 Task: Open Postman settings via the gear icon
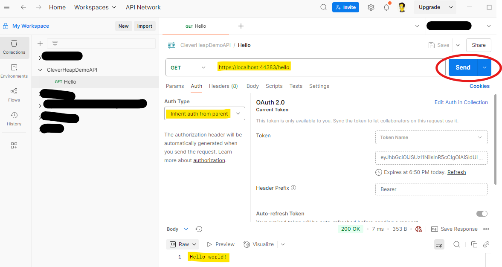[371, 7]
